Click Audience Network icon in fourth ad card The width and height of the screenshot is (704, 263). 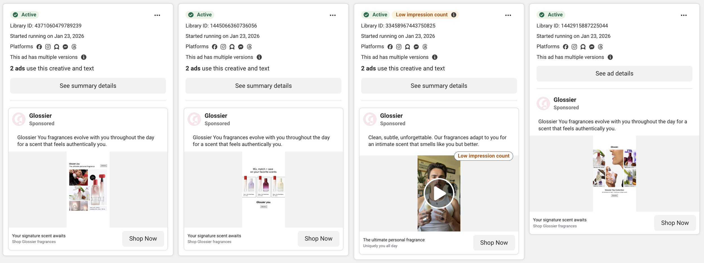583,47
